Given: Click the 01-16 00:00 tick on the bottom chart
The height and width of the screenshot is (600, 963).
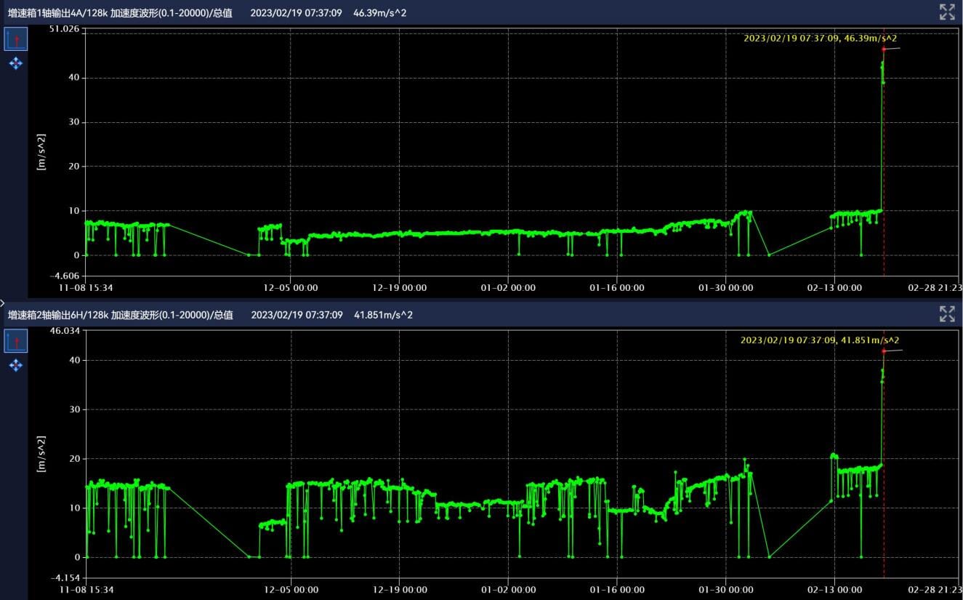Looking at the screenshot, I should [616, 590].
